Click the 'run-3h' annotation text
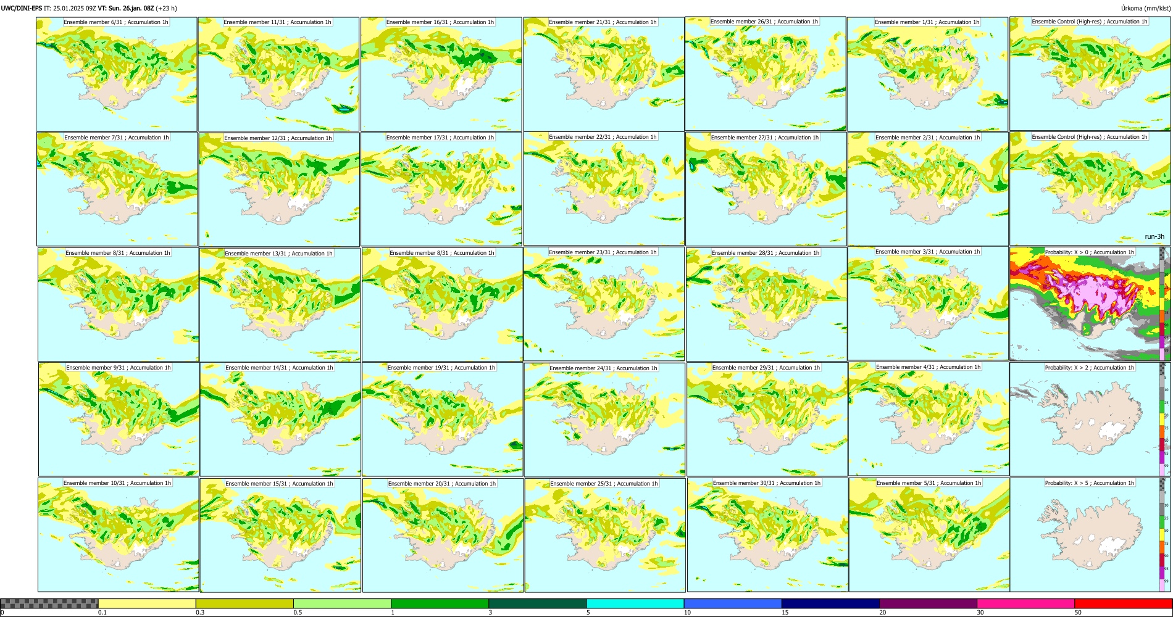The height and width of the screenshot is (617, 1173). coord(1154,236)
